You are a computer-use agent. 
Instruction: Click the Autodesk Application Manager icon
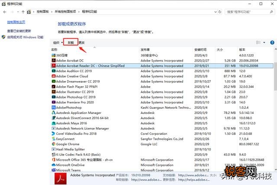click(x=54, y=113)
